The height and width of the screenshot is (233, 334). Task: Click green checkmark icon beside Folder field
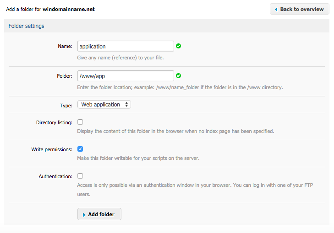(179, 76)
